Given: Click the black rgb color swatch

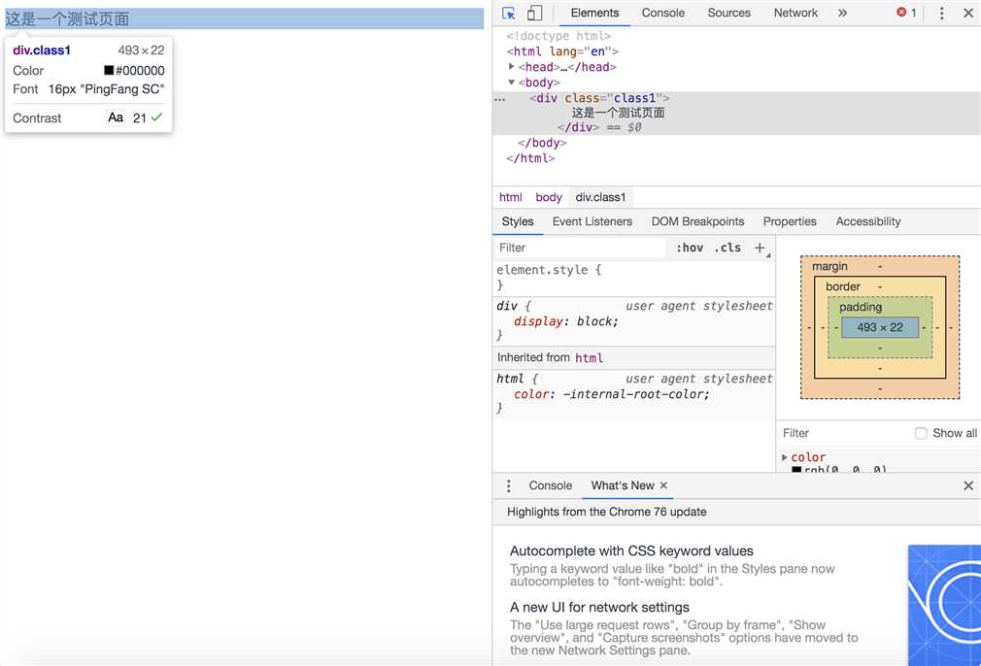Looking at the screenshot, I should click(x=796, y=470).
